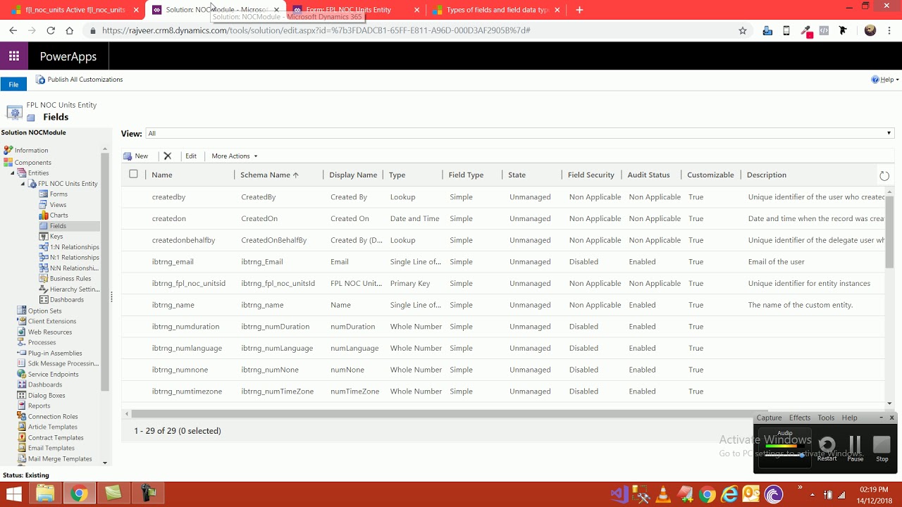902x507 pixels.
Task: Open Chrome from the Windows taskbar
Action: coord(79,494)
